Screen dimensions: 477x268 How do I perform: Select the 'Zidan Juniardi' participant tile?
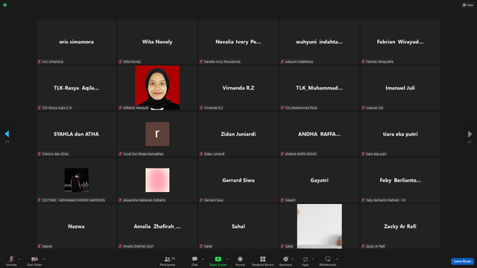pos(238,134)
